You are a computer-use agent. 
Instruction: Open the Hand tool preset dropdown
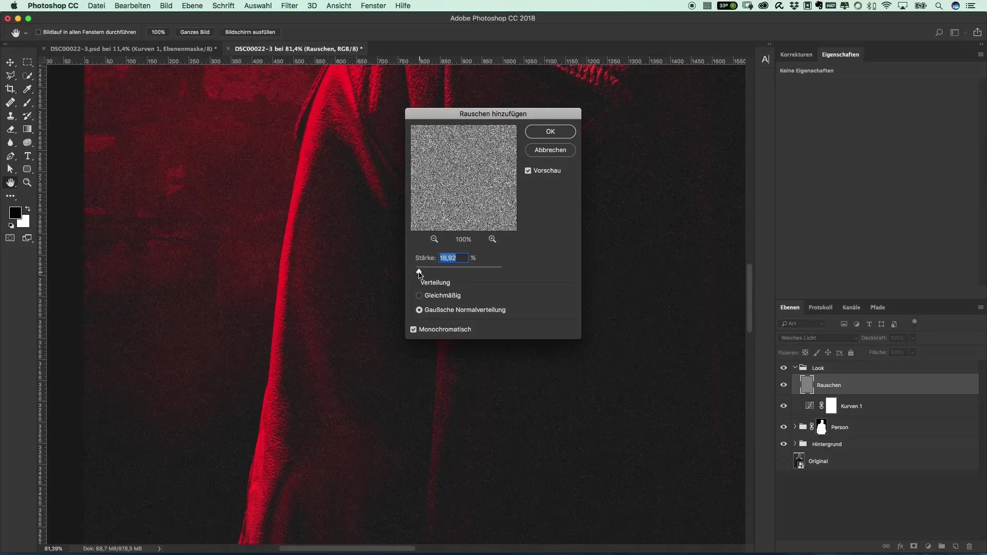[25, 33]
